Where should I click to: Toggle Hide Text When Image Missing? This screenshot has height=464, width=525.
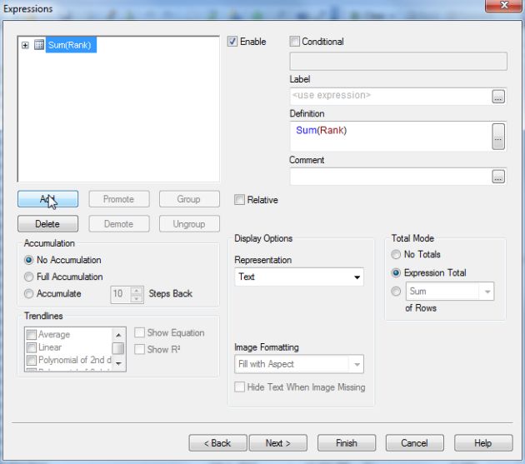coord(239,387)
